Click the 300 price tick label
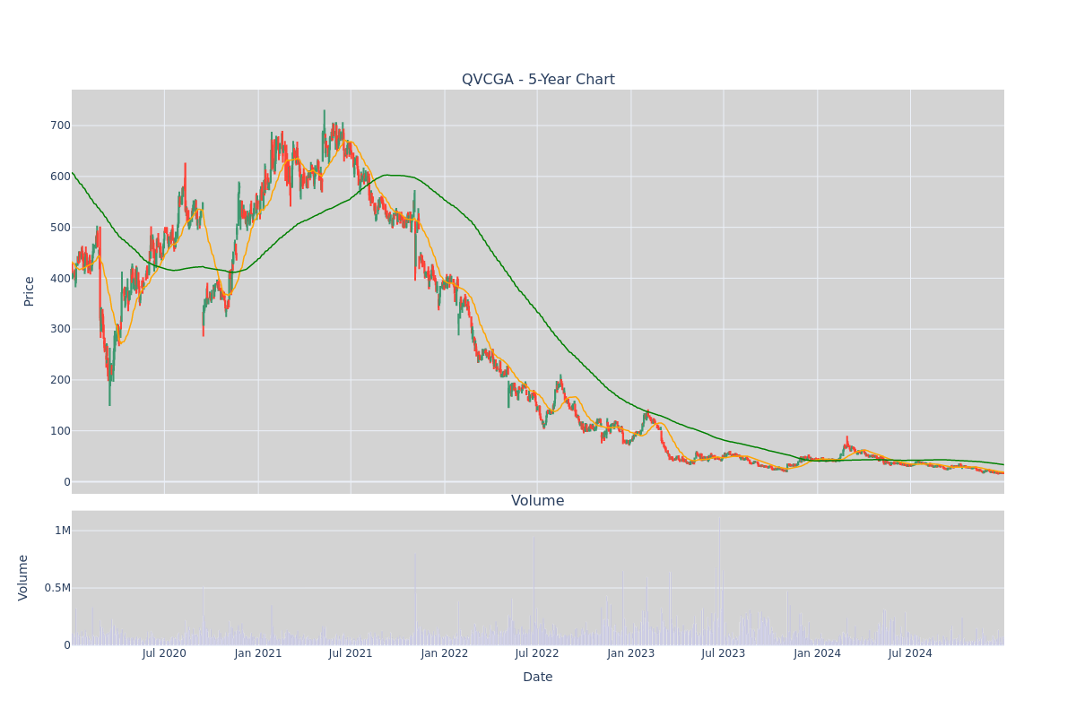 pos(60,329)
